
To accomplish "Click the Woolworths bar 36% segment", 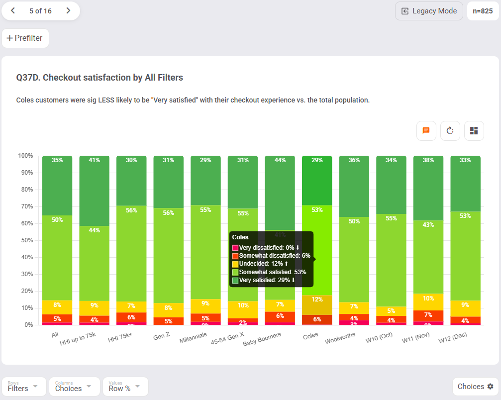I will (354, 187).
